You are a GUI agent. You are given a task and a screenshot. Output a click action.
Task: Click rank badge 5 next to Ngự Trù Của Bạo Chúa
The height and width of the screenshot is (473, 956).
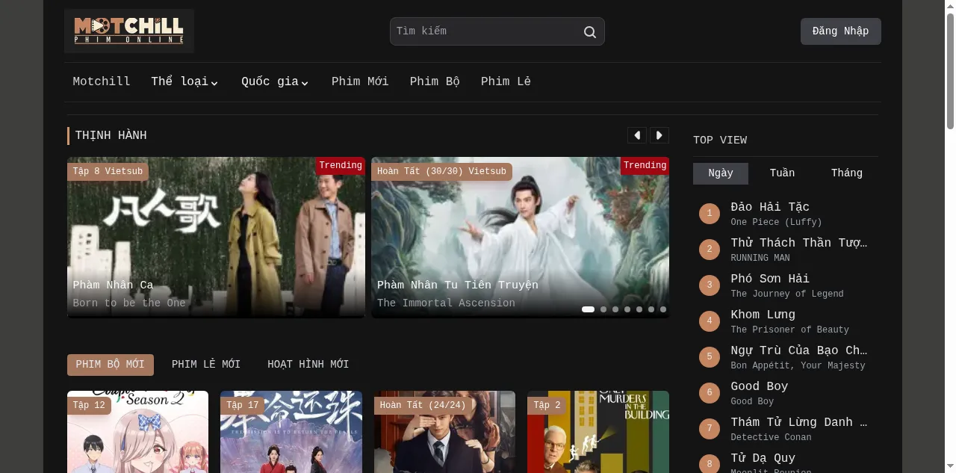click(x=710, y=357)
